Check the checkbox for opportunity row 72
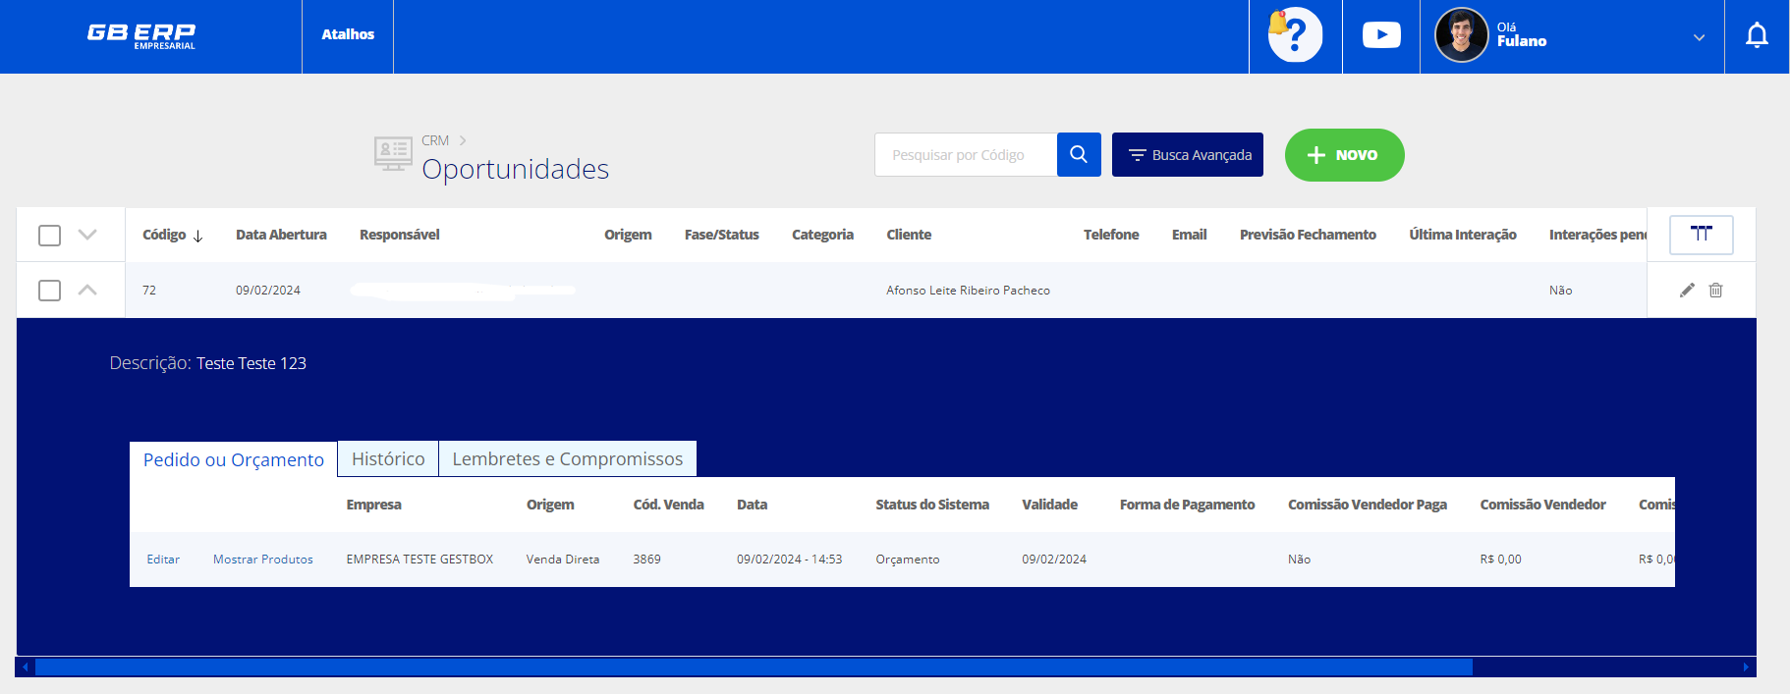 (49, 291)
